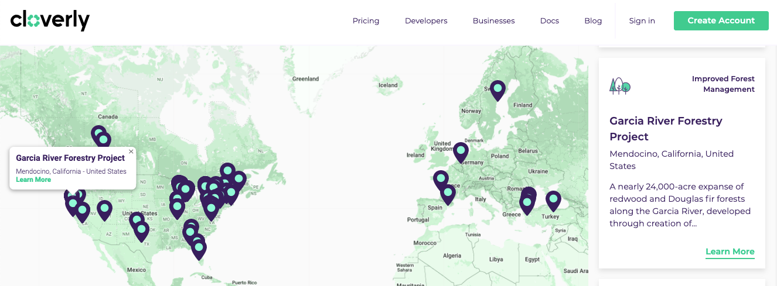Image resolution: width=777 pixels, height=286 pixels.
Task: Click the Ukraine label on the map
Action: click(538, 171)
